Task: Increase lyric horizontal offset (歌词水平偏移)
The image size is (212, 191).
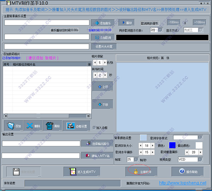Action: pos(153,152)
